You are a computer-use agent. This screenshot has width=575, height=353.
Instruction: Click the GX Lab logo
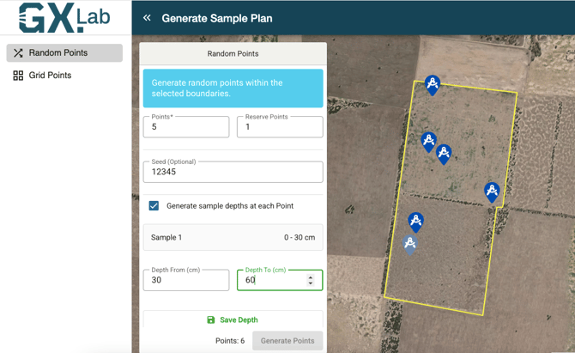tap(65, 18)
